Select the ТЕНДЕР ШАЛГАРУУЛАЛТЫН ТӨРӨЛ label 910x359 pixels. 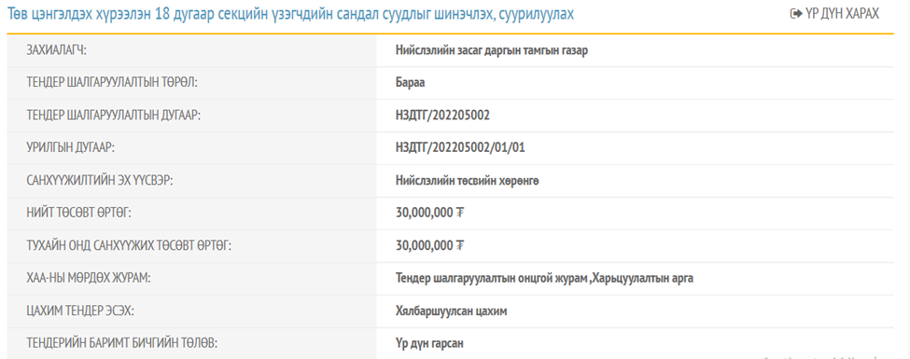113,83
